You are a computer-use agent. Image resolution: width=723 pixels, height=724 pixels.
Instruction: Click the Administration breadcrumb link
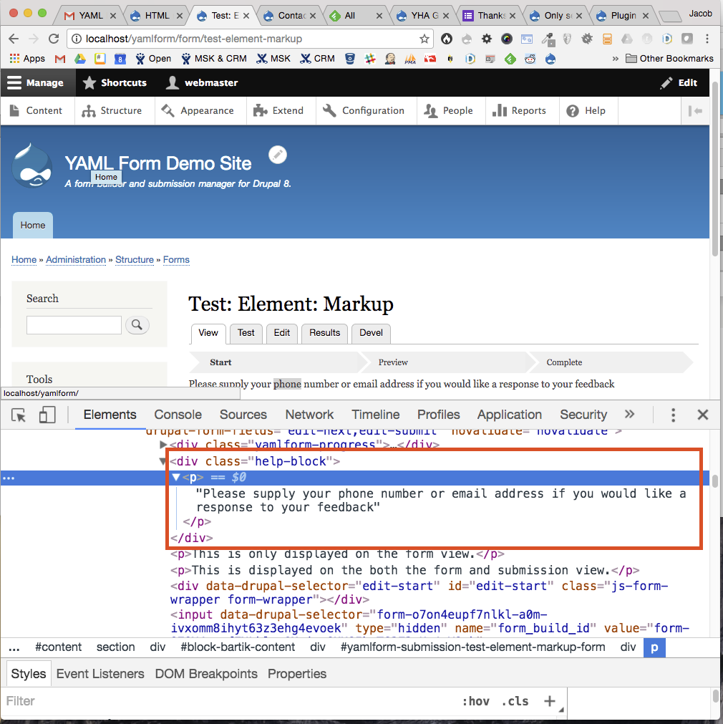click(76, 260)
